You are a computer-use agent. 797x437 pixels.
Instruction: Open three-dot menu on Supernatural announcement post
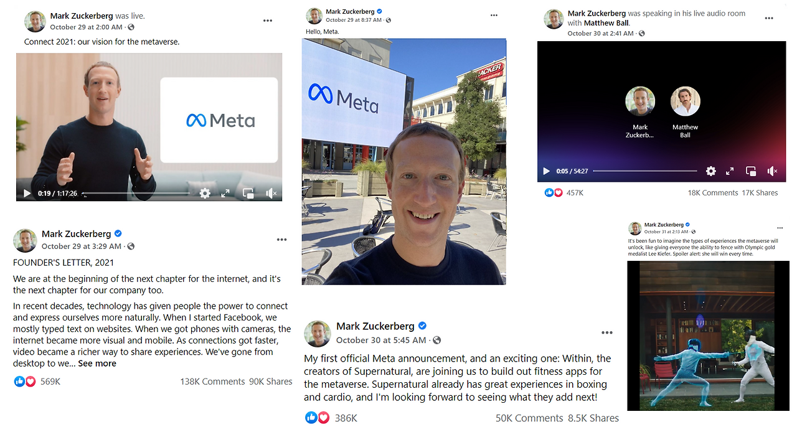tap(607, 333)
